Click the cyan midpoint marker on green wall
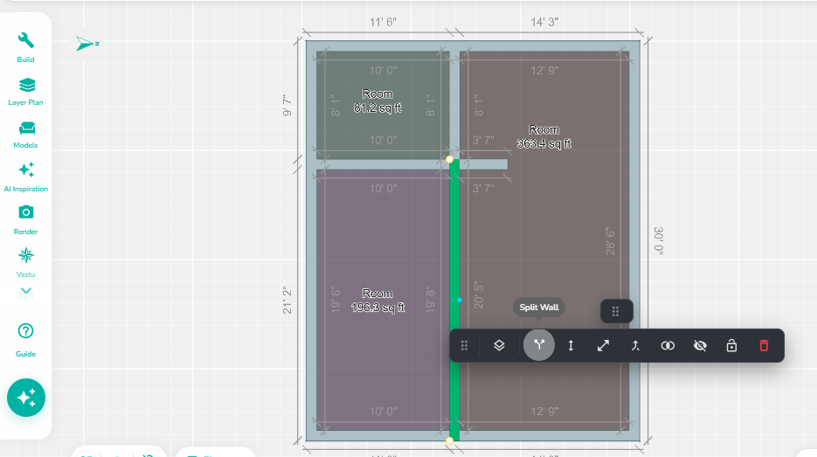Image resolution: width=817 pixels, height=457 pixels. [x=459, y=300]
